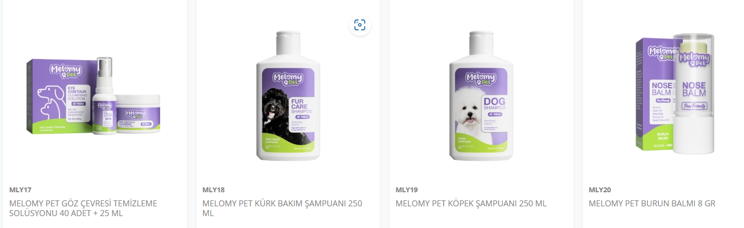Open the Eye Contour Cleansing Solution product image

[94, 96]
